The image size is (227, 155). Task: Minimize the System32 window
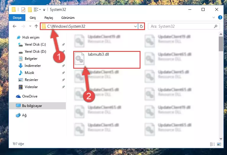click(190, 9)
